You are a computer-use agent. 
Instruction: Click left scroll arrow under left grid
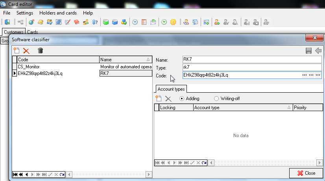(x=69, y=175)
